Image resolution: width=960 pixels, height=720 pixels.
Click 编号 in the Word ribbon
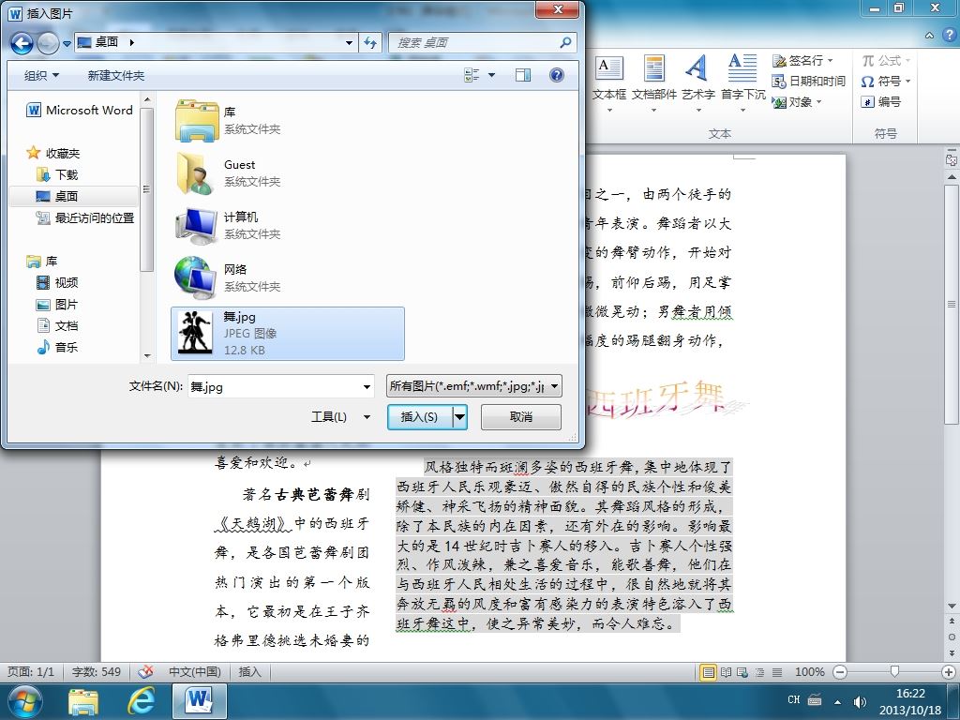(881, 101)
